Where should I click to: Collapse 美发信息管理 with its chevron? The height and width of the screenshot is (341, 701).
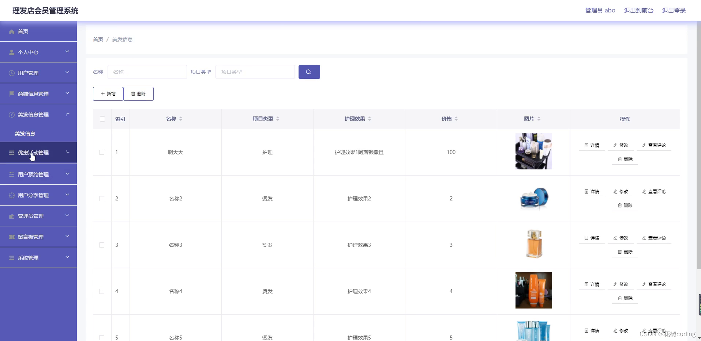pos(68,114)
